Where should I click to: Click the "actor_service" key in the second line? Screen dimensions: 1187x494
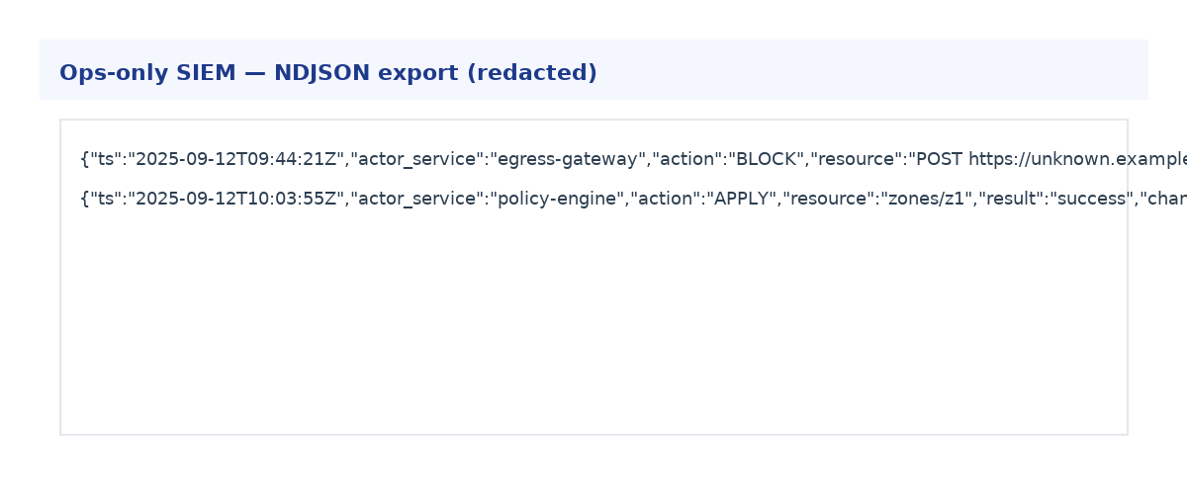[413, 200]
